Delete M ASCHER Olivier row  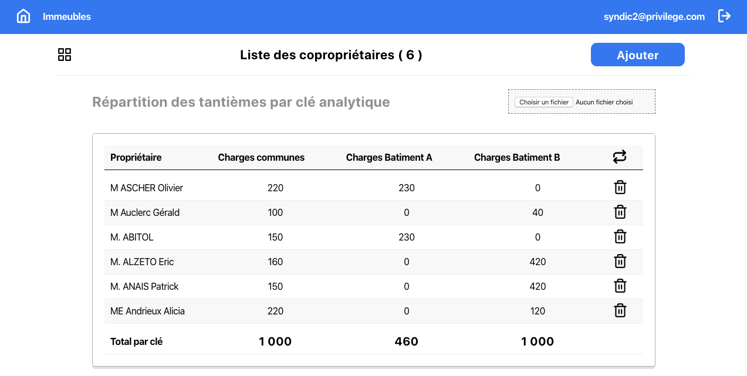[620, 188]
